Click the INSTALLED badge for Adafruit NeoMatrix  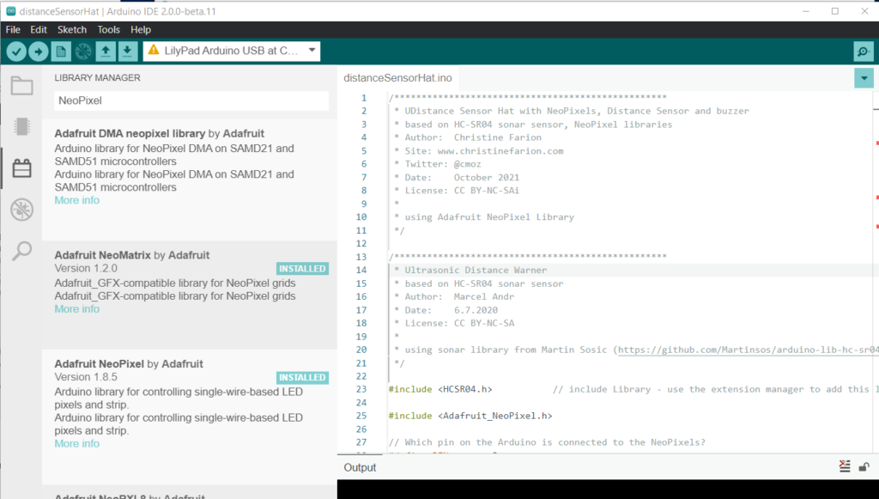coord(302,269)
